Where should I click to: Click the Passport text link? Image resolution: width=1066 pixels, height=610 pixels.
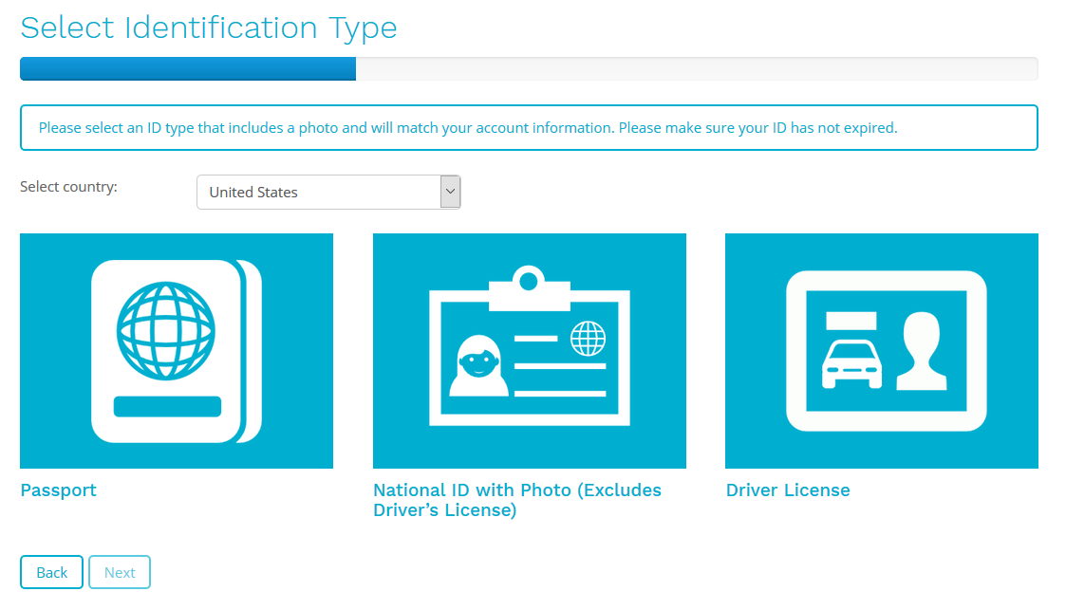point(59,490)
